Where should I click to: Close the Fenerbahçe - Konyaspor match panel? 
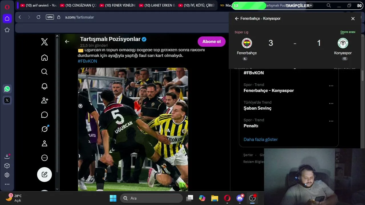(353, 19)
